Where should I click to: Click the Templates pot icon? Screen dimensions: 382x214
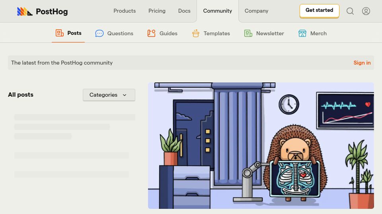[x=196, y=33]
